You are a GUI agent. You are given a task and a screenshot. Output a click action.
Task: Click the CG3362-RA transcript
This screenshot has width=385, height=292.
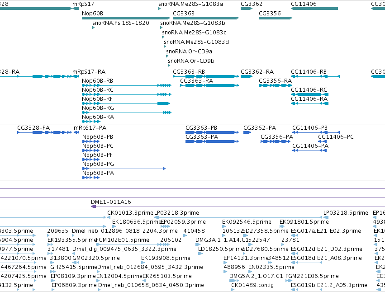point(247,76)
